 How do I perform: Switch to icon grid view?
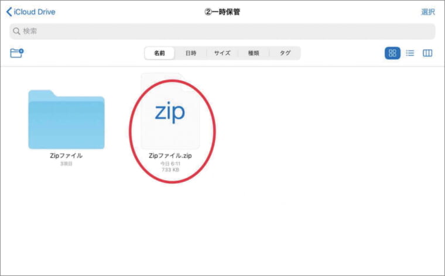(392, 53)
